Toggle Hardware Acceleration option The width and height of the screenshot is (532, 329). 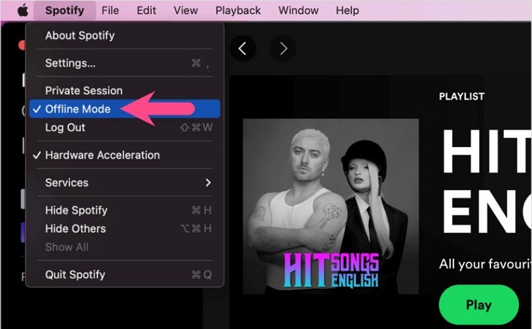point(102,155)
